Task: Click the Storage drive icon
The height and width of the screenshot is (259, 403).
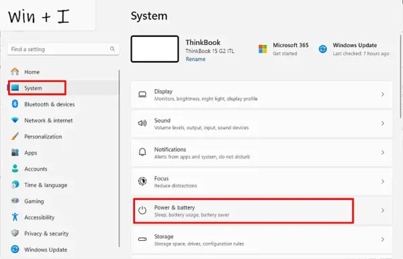Action: click(142, 239)
